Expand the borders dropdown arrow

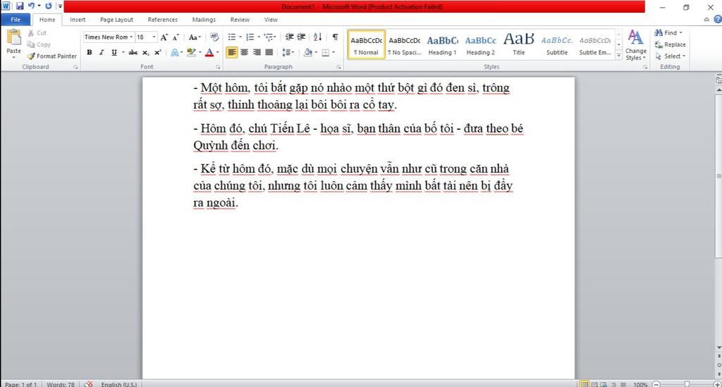click(x=334, y=52)
